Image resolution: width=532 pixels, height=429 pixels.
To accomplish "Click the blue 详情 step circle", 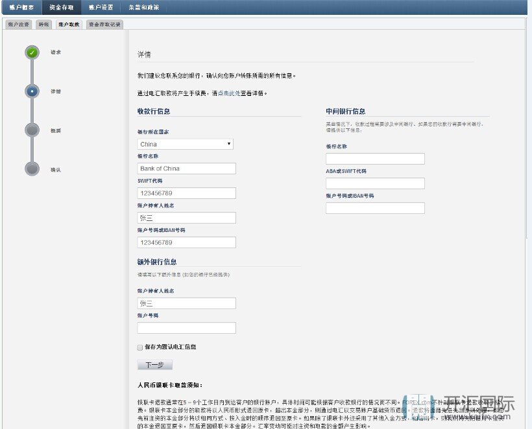I will [x=32, y=91].
